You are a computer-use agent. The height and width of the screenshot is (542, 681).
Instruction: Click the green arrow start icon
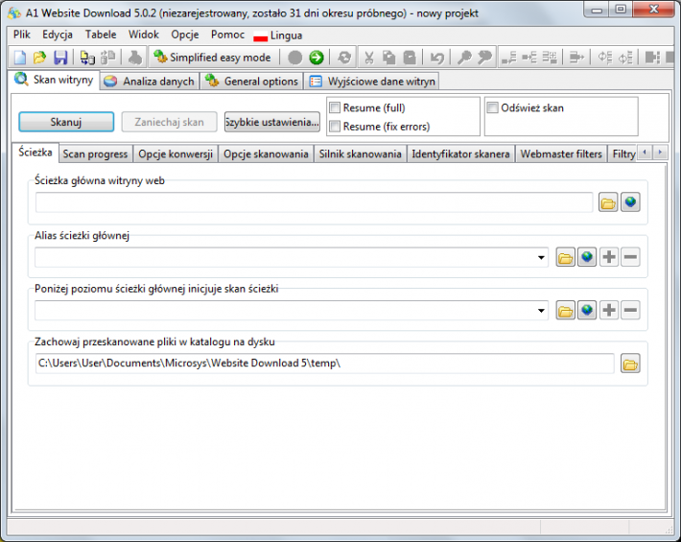coord(317,58)
